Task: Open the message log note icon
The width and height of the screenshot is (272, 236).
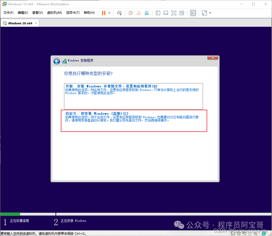Action: click(264, 234)
